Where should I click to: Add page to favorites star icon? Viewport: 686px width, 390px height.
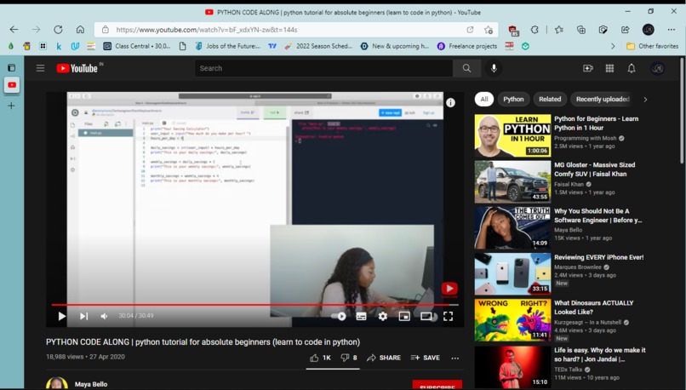coord(489,30)
